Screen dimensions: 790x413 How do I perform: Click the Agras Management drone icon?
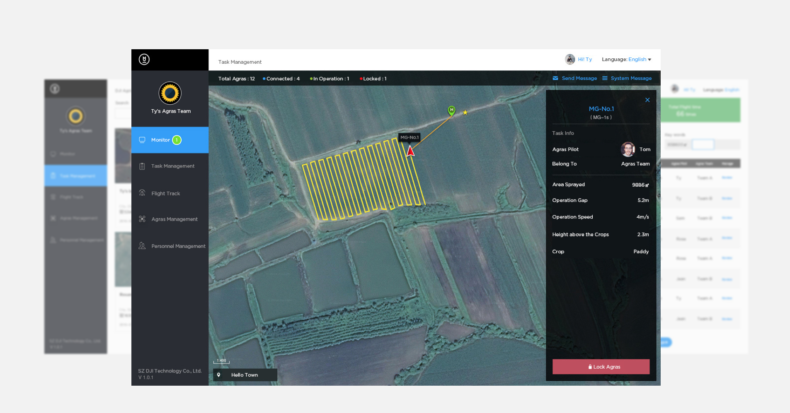142,219
